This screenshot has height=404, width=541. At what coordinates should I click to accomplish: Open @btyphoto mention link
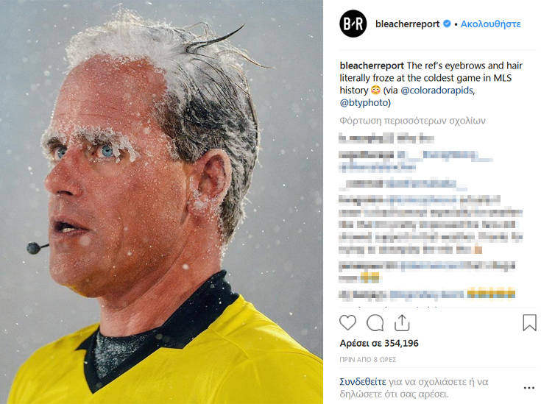coord(364,103)
